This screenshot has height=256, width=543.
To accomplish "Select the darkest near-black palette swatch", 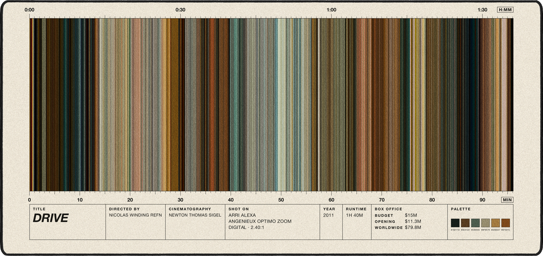I will coord(455,223).
